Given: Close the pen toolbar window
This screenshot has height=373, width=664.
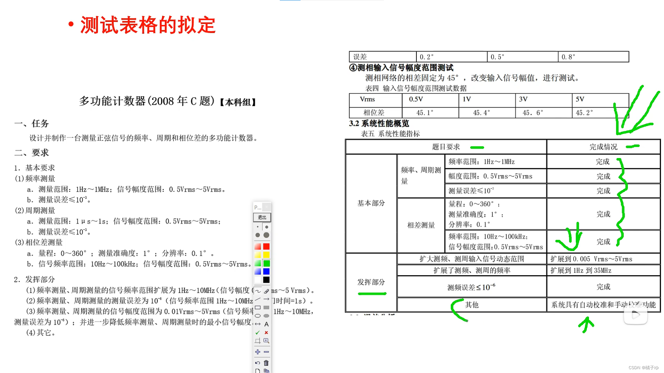Looking at the screenshot, I should pyautogui.click(x=267, y=207).
